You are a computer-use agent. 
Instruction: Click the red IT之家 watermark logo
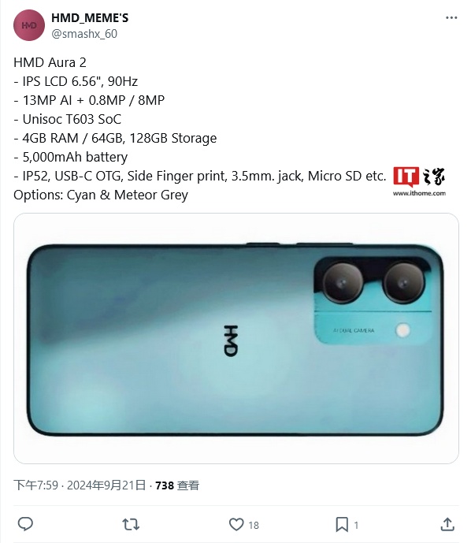419,177
